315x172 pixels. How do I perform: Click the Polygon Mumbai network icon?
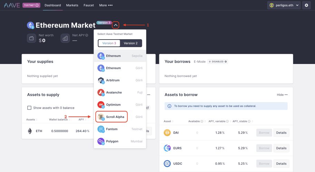pyautogui.click(x=101, y=141)
